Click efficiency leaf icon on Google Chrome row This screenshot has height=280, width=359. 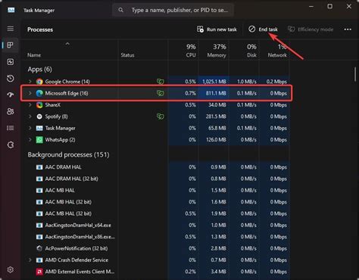tap(160, 82)
